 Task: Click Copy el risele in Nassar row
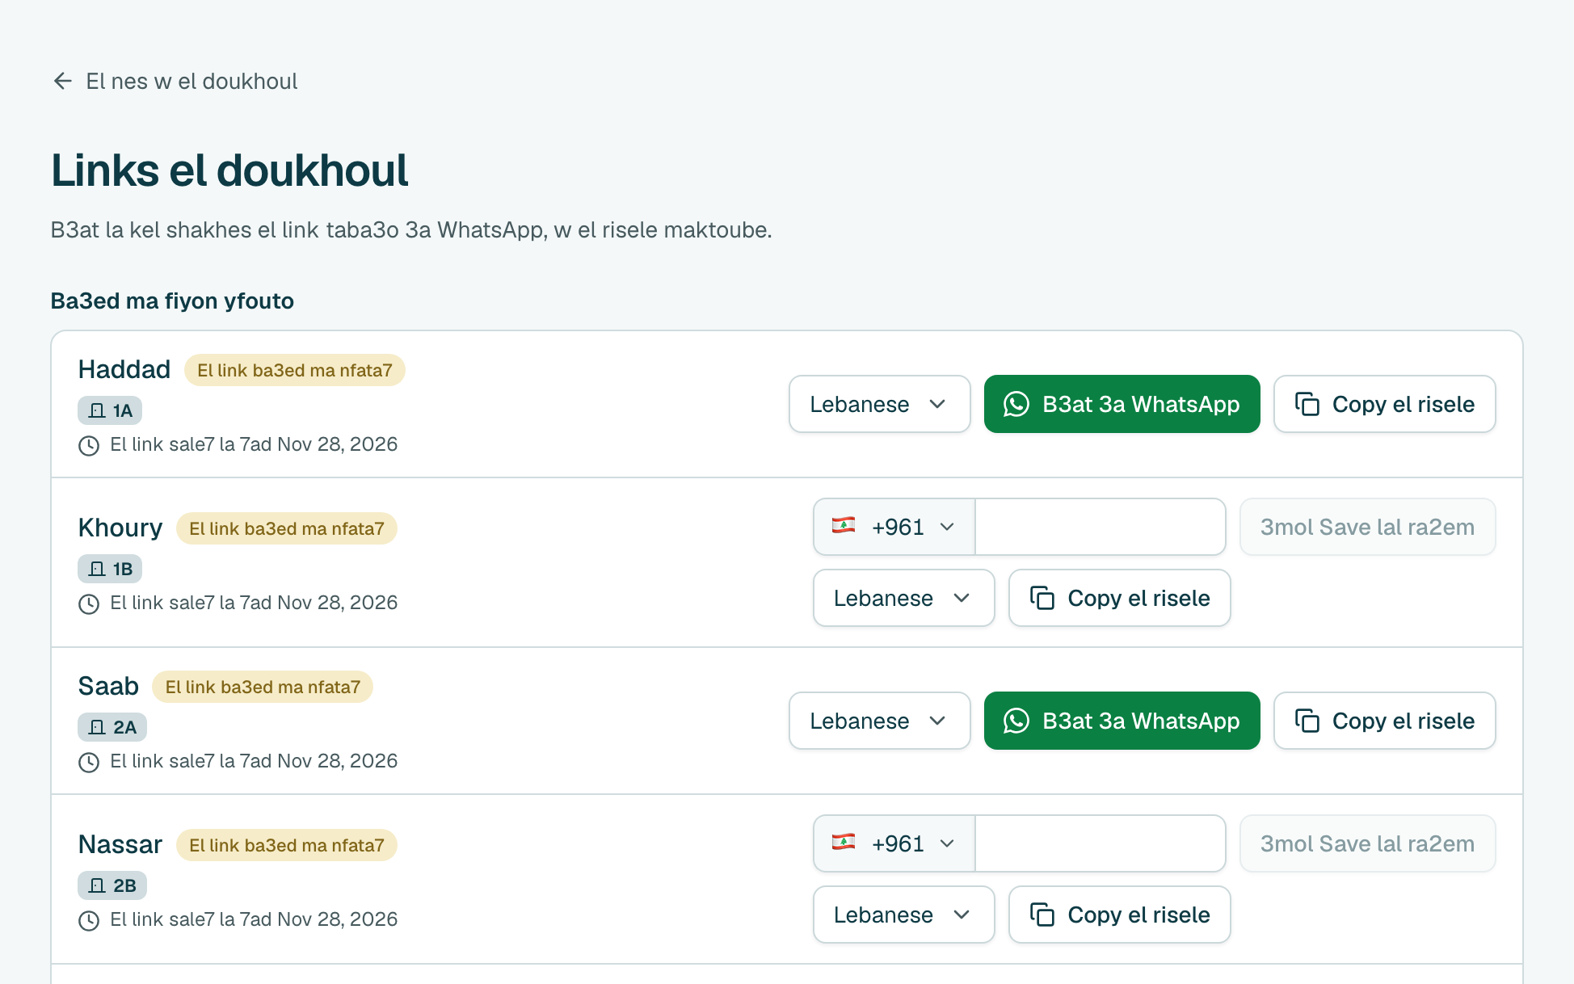(1119, 915)
